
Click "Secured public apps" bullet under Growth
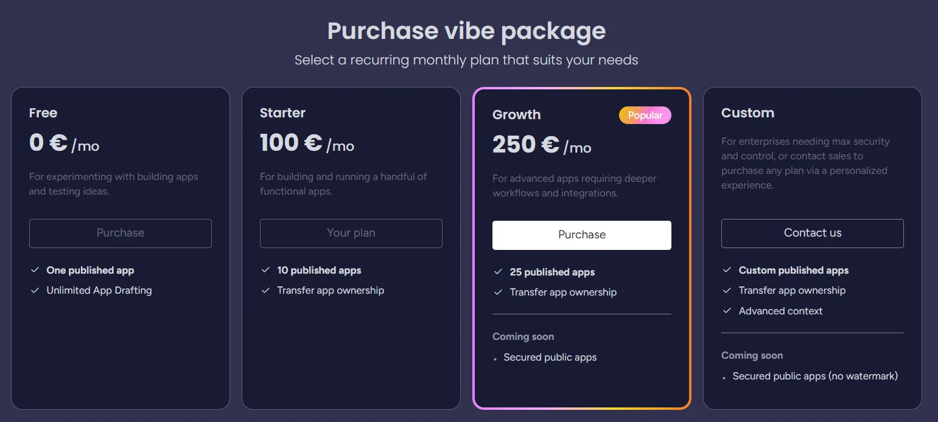(x=550, y=357)
